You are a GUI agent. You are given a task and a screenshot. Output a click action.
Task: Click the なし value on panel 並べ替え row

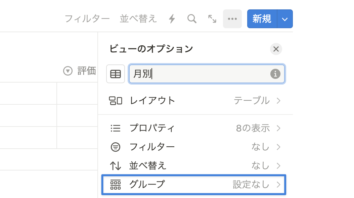(260, 165)
